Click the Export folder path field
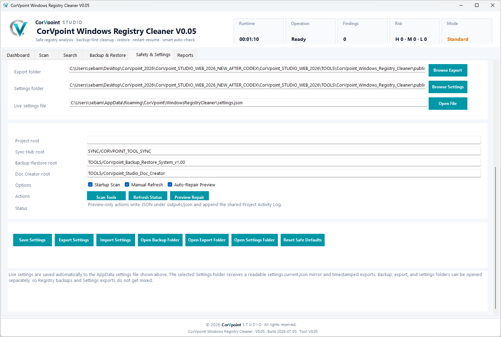 tap(247, 69)
